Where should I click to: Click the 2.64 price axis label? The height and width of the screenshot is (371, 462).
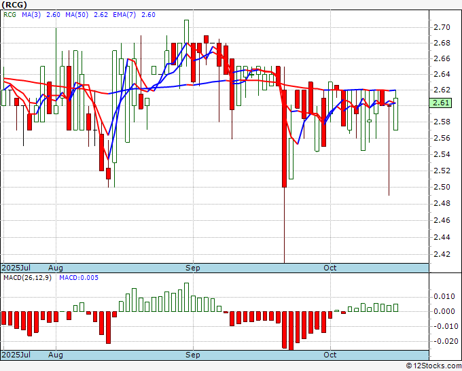442,74
